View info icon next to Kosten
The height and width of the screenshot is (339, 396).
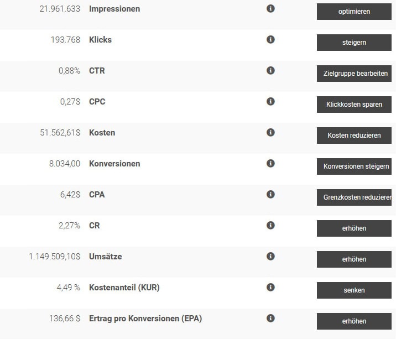click(270, 132)
